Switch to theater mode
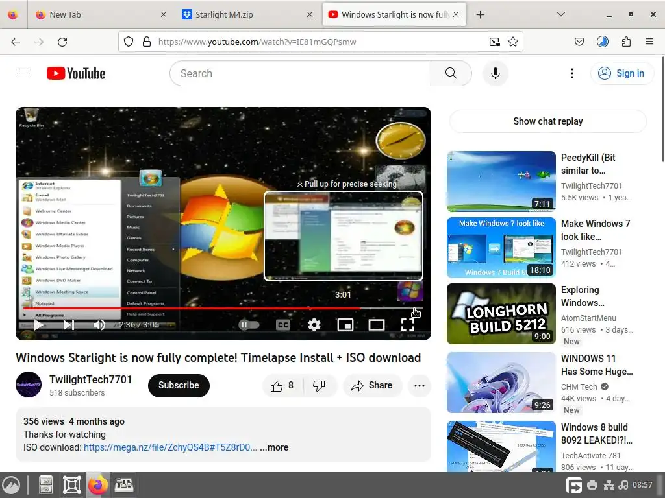 [x=377, y=325]
